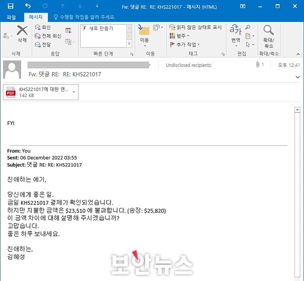The image size is (304, 281).
Task: Expand message header with the down chevron
Action: (x=298, y=77)
